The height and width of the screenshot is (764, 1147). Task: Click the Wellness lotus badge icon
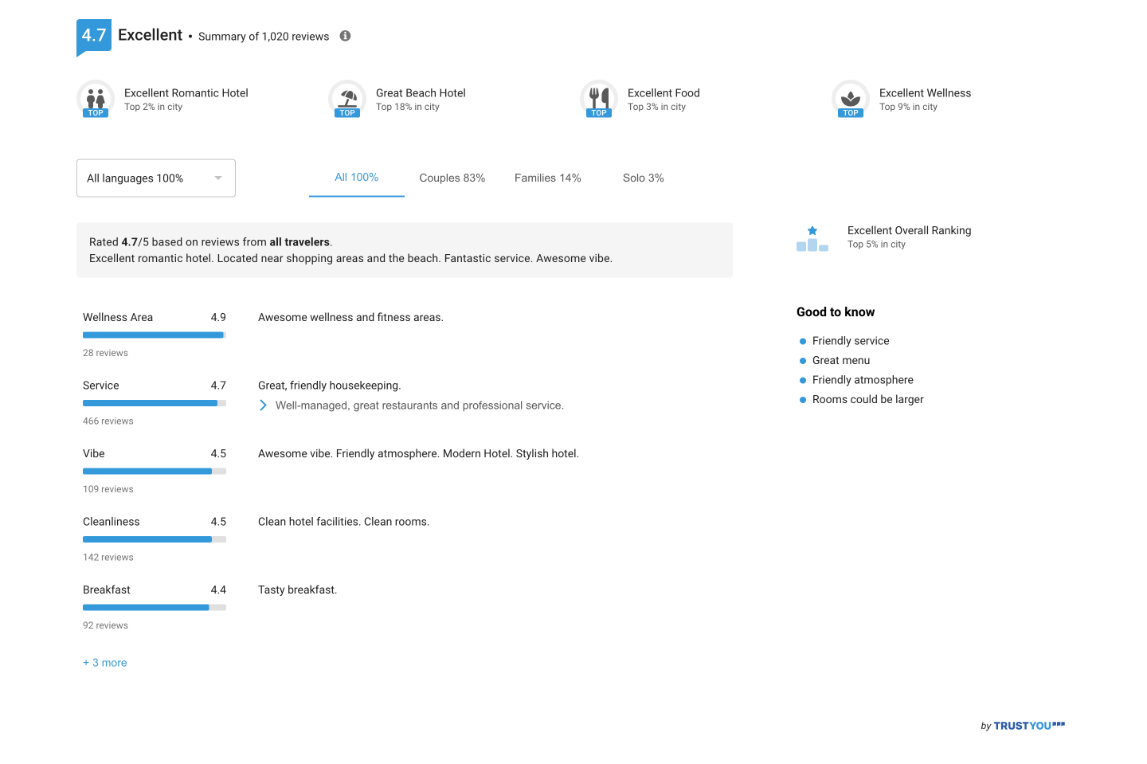[x=851, y=99]
